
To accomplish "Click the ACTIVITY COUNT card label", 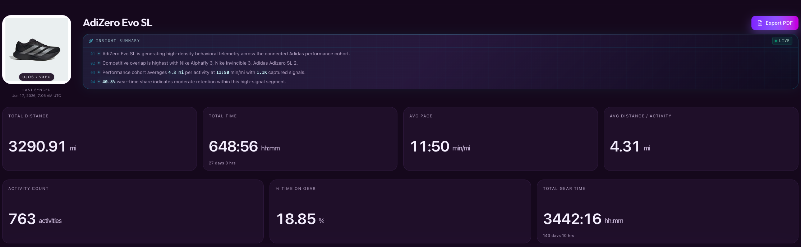I will pyautogui.click(x=28, y=188).
